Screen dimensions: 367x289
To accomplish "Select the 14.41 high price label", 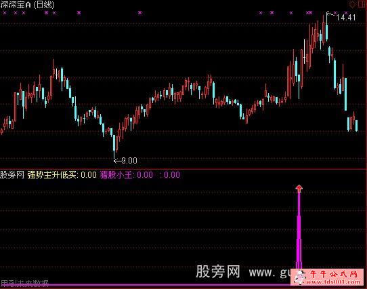I will [346, 18].
